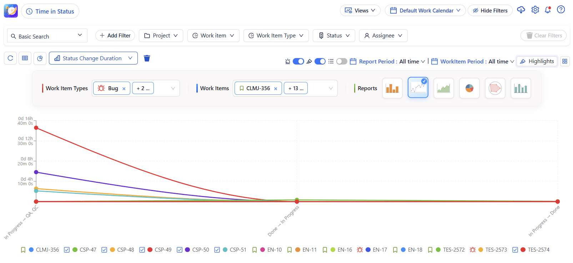Uncheck the CSP-47 legend checkbox
Image resolution: width=573 pixels, height=263 pixels.
click(x=67, y=250)
